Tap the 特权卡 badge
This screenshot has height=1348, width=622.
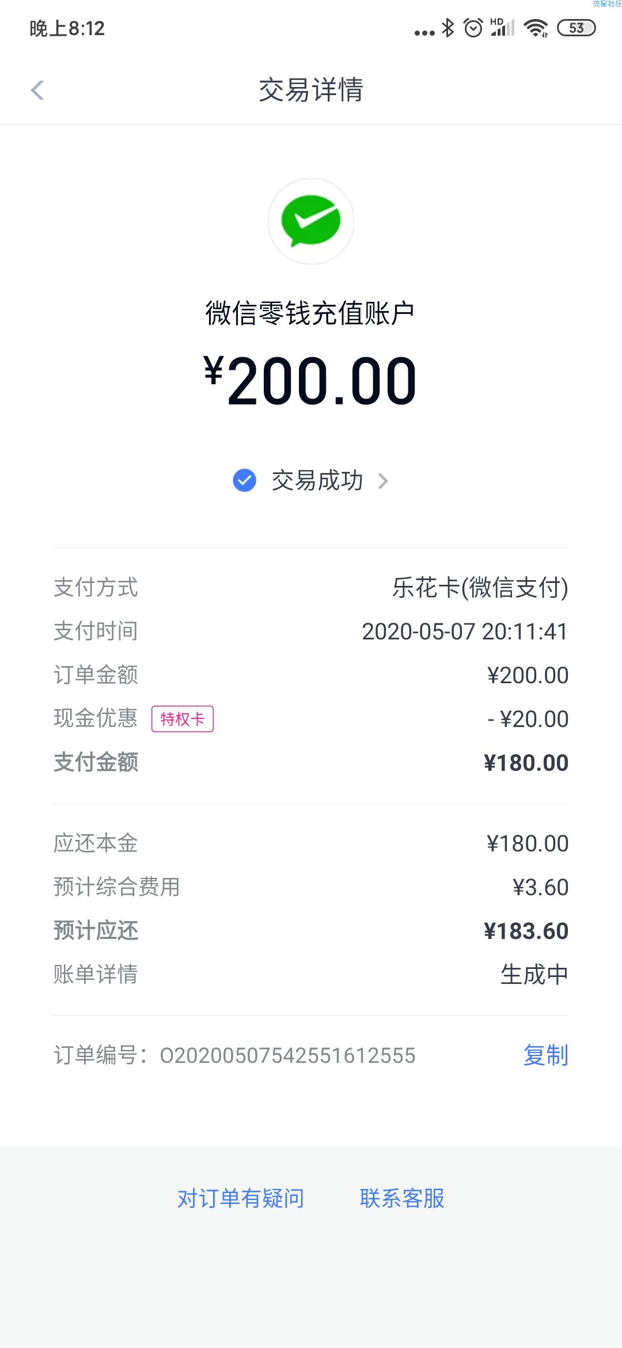tap(183, 719)
